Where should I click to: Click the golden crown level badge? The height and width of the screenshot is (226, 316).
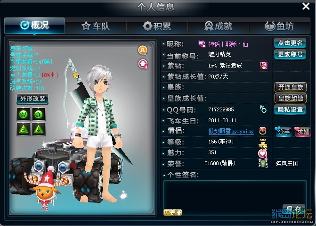(263, 143)
